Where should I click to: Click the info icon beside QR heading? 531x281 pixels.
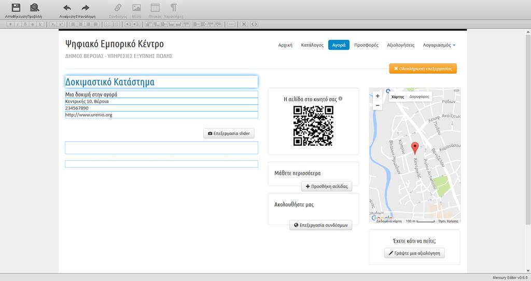click(340, 99)
